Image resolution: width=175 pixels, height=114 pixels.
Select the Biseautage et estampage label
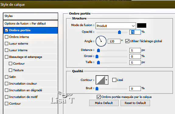point(26,57)
